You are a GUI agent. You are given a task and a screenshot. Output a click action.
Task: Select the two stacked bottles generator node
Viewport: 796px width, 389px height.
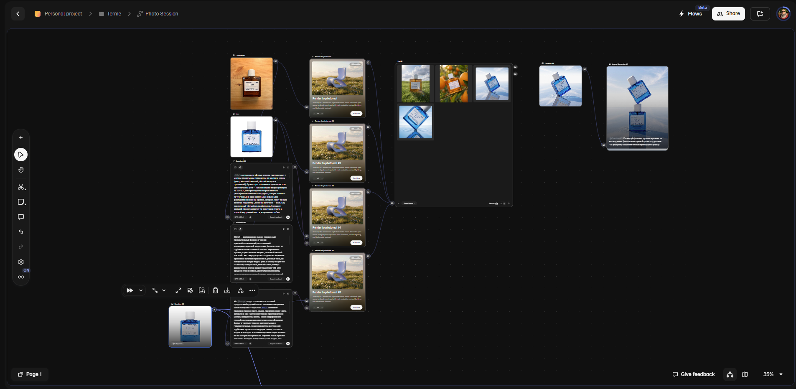[637, 108]
